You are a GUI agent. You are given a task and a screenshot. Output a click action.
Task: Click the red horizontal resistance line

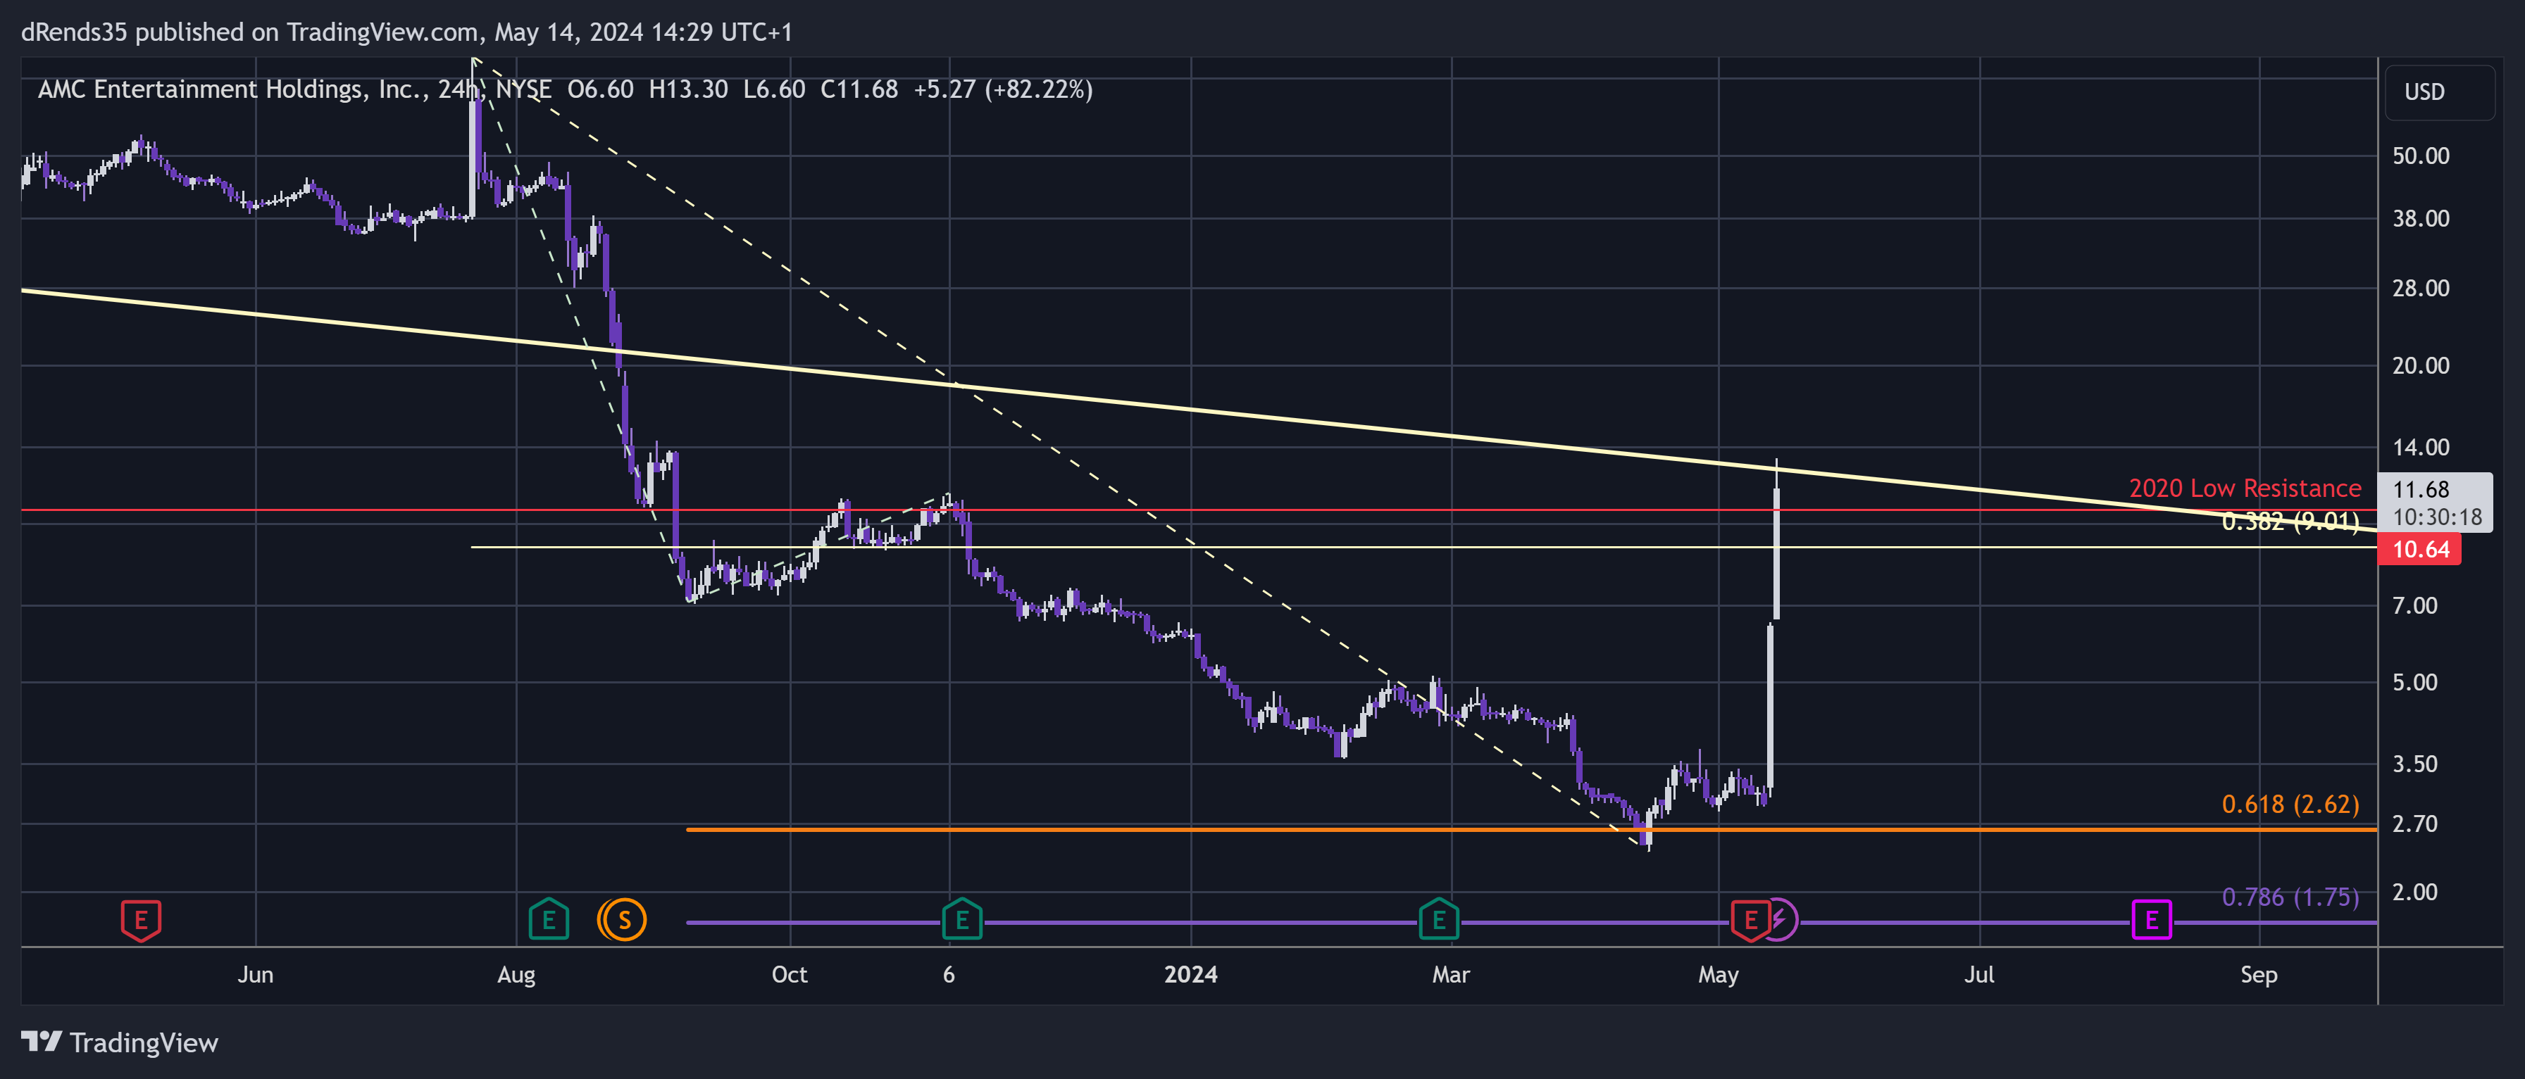(x=1199, y=510)
